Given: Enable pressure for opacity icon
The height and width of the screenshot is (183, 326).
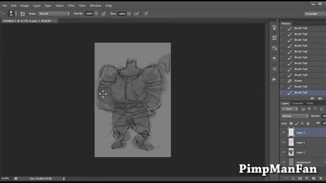Looking at the screenshot, I should (x=103, y=14).
